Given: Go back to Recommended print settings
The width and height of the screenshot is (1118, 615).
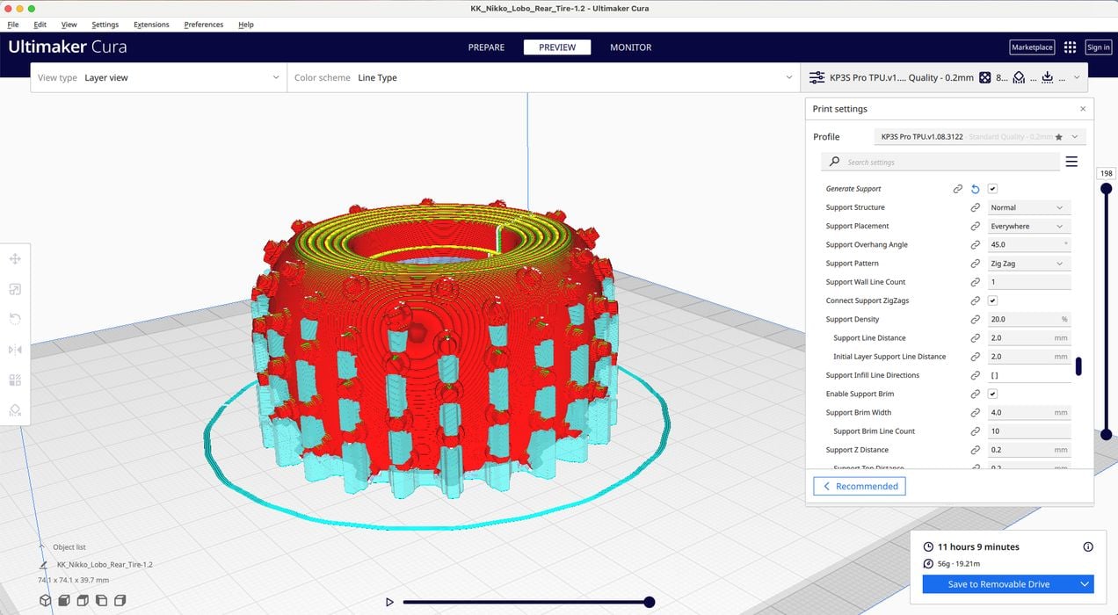Looking at the screenshot, I should point(859,486).
